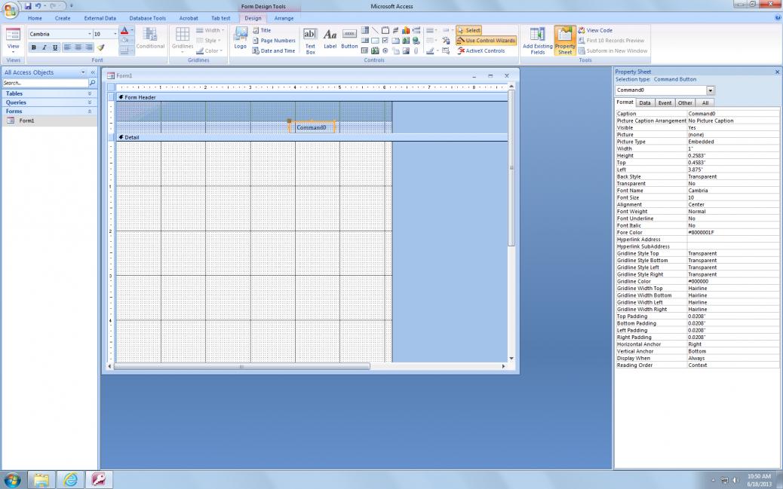This screenshot has width=783, height=489.
Task: Select the Label control tool
Action: coord(330,38)
